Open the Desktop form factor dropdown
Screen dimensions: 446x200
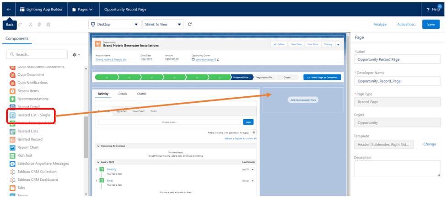pyautogui.click(x=115, y=25)
